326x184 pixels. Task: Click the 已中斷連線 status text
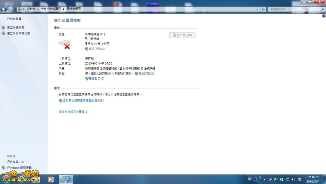(92, 39)
